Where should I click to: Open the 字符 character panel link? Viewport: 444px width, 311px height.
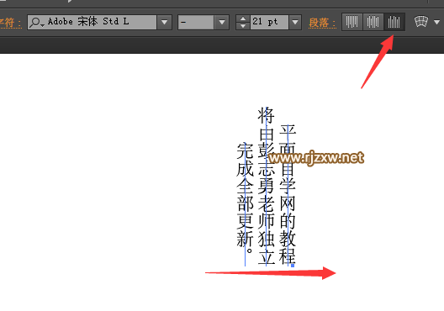[x=10, y=23]
